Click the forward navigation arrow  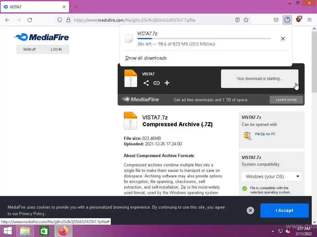coord(19,20)
